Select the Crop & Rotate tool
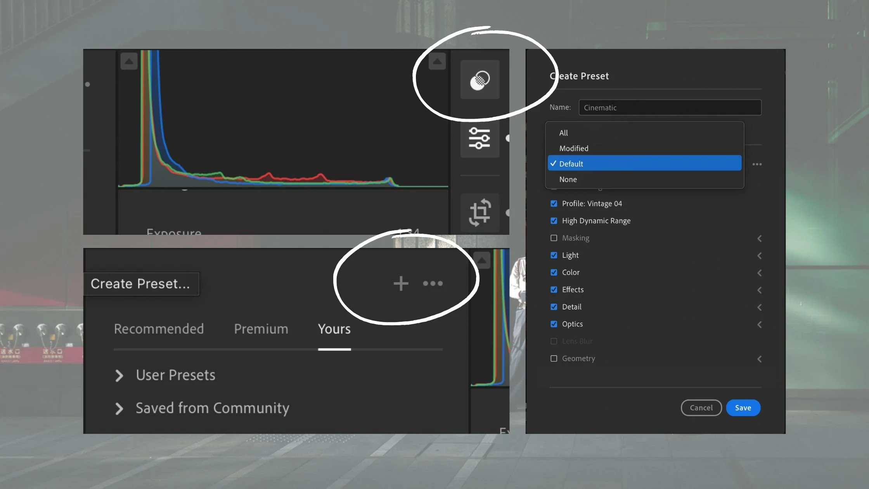869x489 pixels. coord(480,213)
